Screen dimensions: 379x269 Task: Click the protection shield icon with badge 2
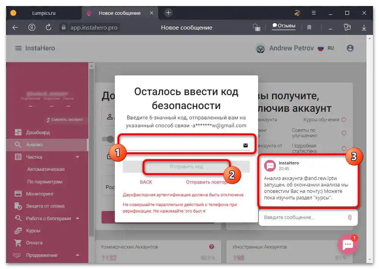[256, 27]
